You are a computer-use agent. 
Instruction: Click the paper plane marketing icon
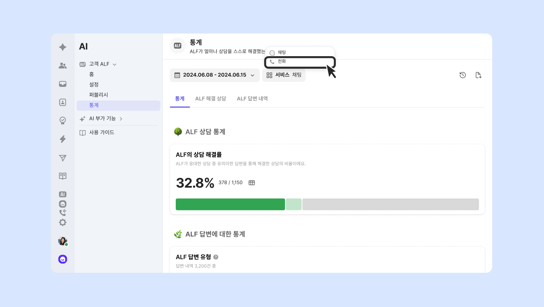pos(63,158)
